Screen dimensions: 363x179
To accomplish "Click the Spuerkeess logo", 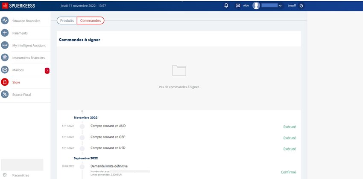I will (18, 6).
